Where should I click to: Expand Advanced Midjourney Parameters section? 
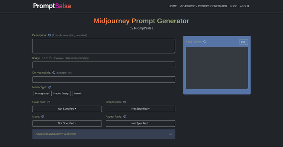click(104, 134)
